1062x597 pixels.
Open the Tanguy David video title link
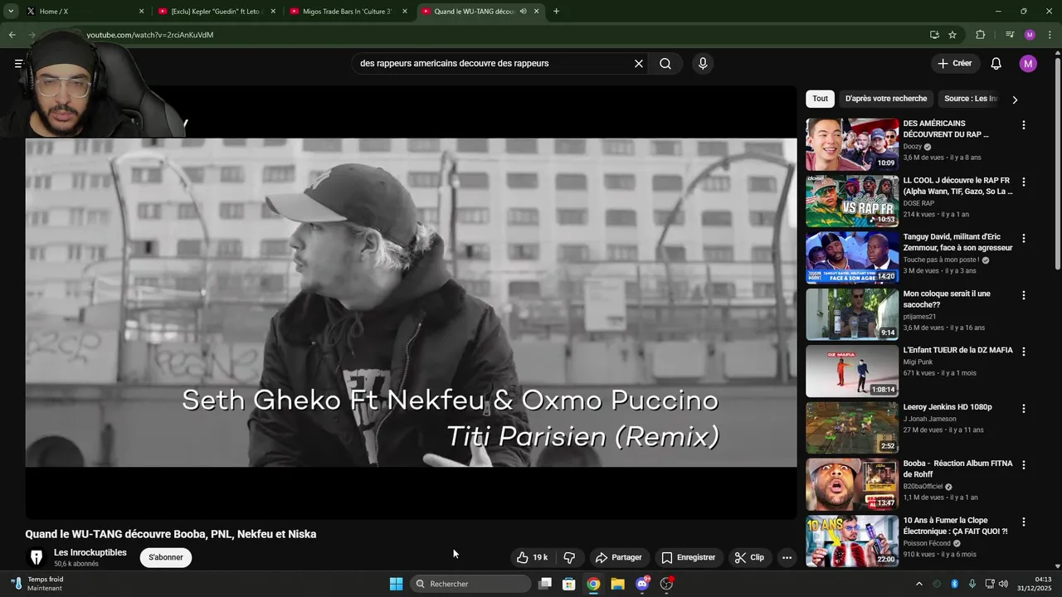point(957,242)
